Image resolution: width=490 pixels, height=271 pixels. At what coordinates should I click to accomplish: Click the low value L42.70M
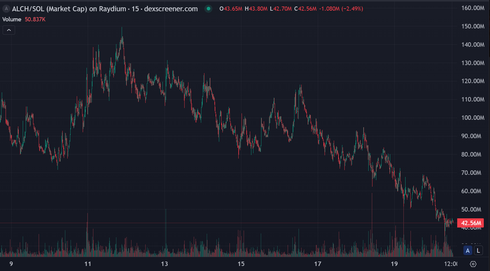[x=281, y=9]
